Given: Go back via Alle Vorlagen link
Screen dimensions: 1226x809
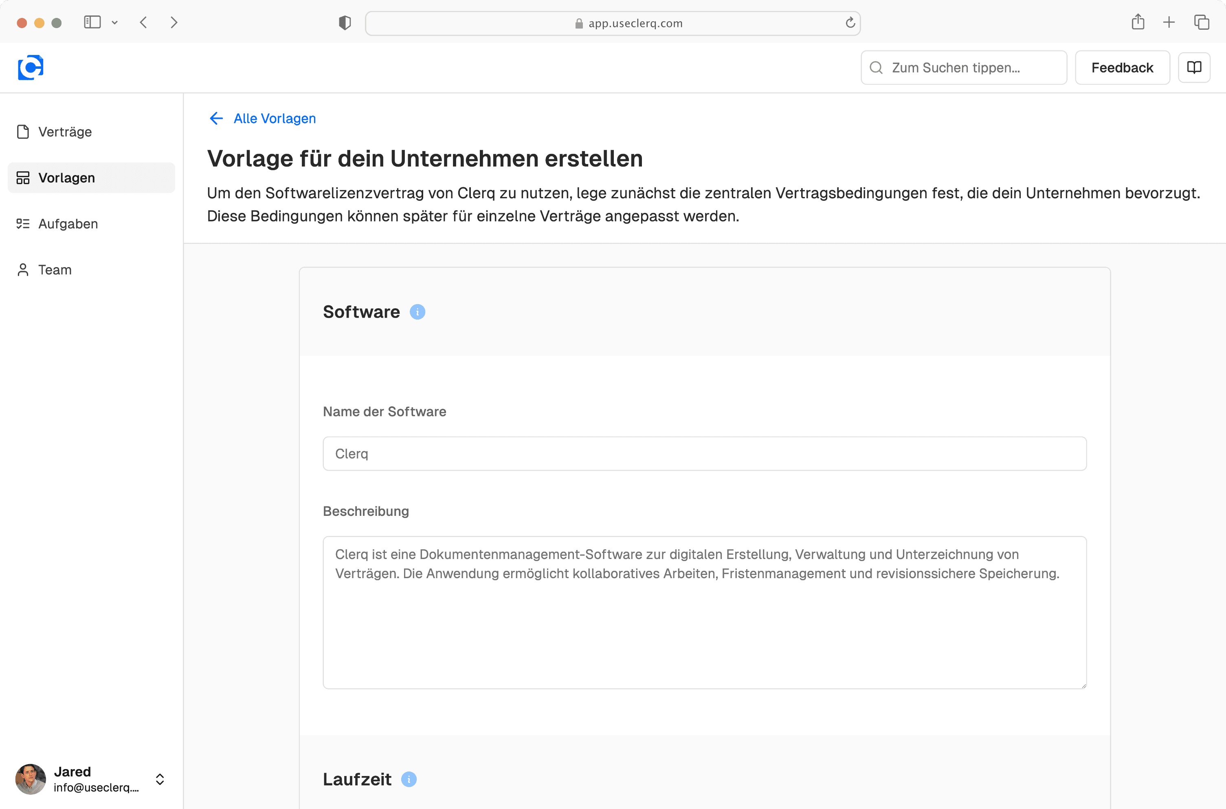Looking at the screenshot, I should click(275, 118).
